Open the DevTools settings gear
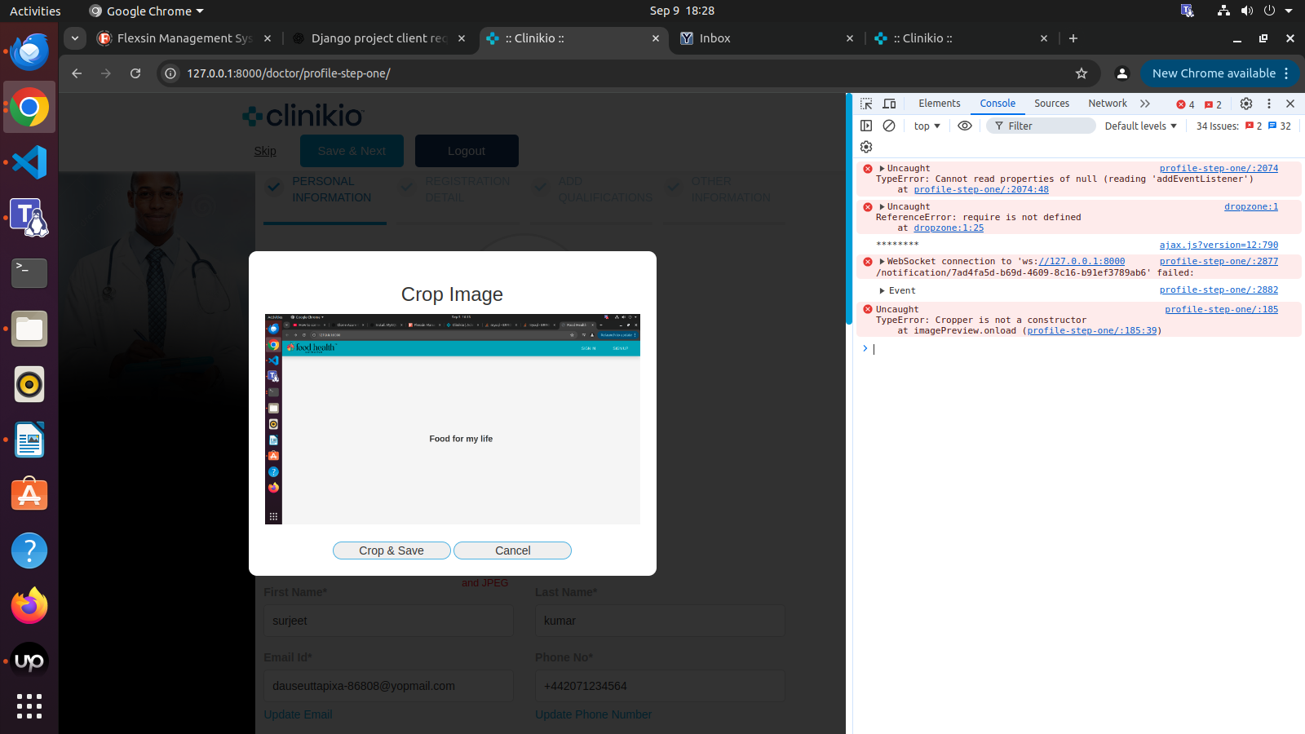The height and width of the screenshot is (734, 1305). pos(1245,104)
